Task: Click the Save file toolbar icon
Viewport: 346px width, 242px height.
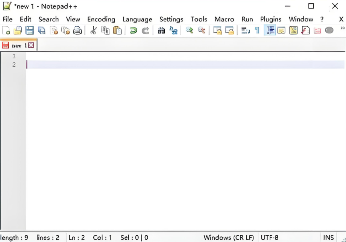Action: click(x=29, y=30)
